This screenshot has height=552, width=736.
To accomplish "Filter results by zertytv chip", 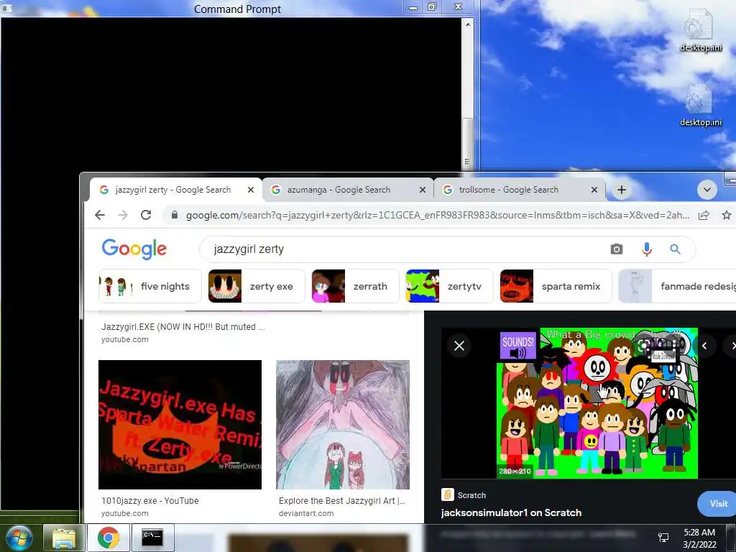I will [x=449, y=286].
